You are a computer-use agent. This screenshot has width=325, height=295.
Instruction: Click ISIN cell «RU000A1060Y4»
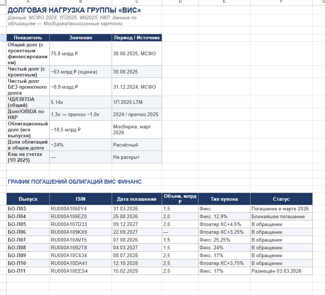click(81, 209)
